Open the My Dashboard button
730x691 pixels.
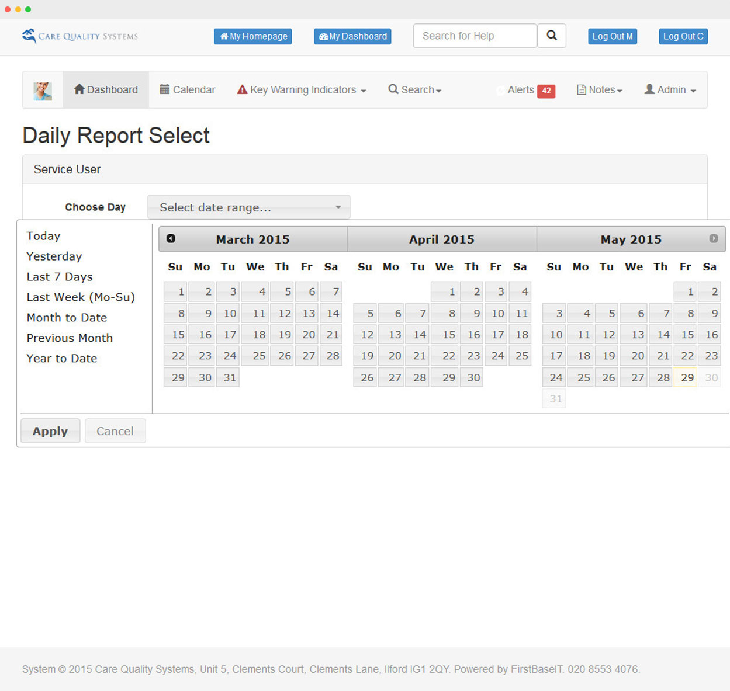(352, 36)
